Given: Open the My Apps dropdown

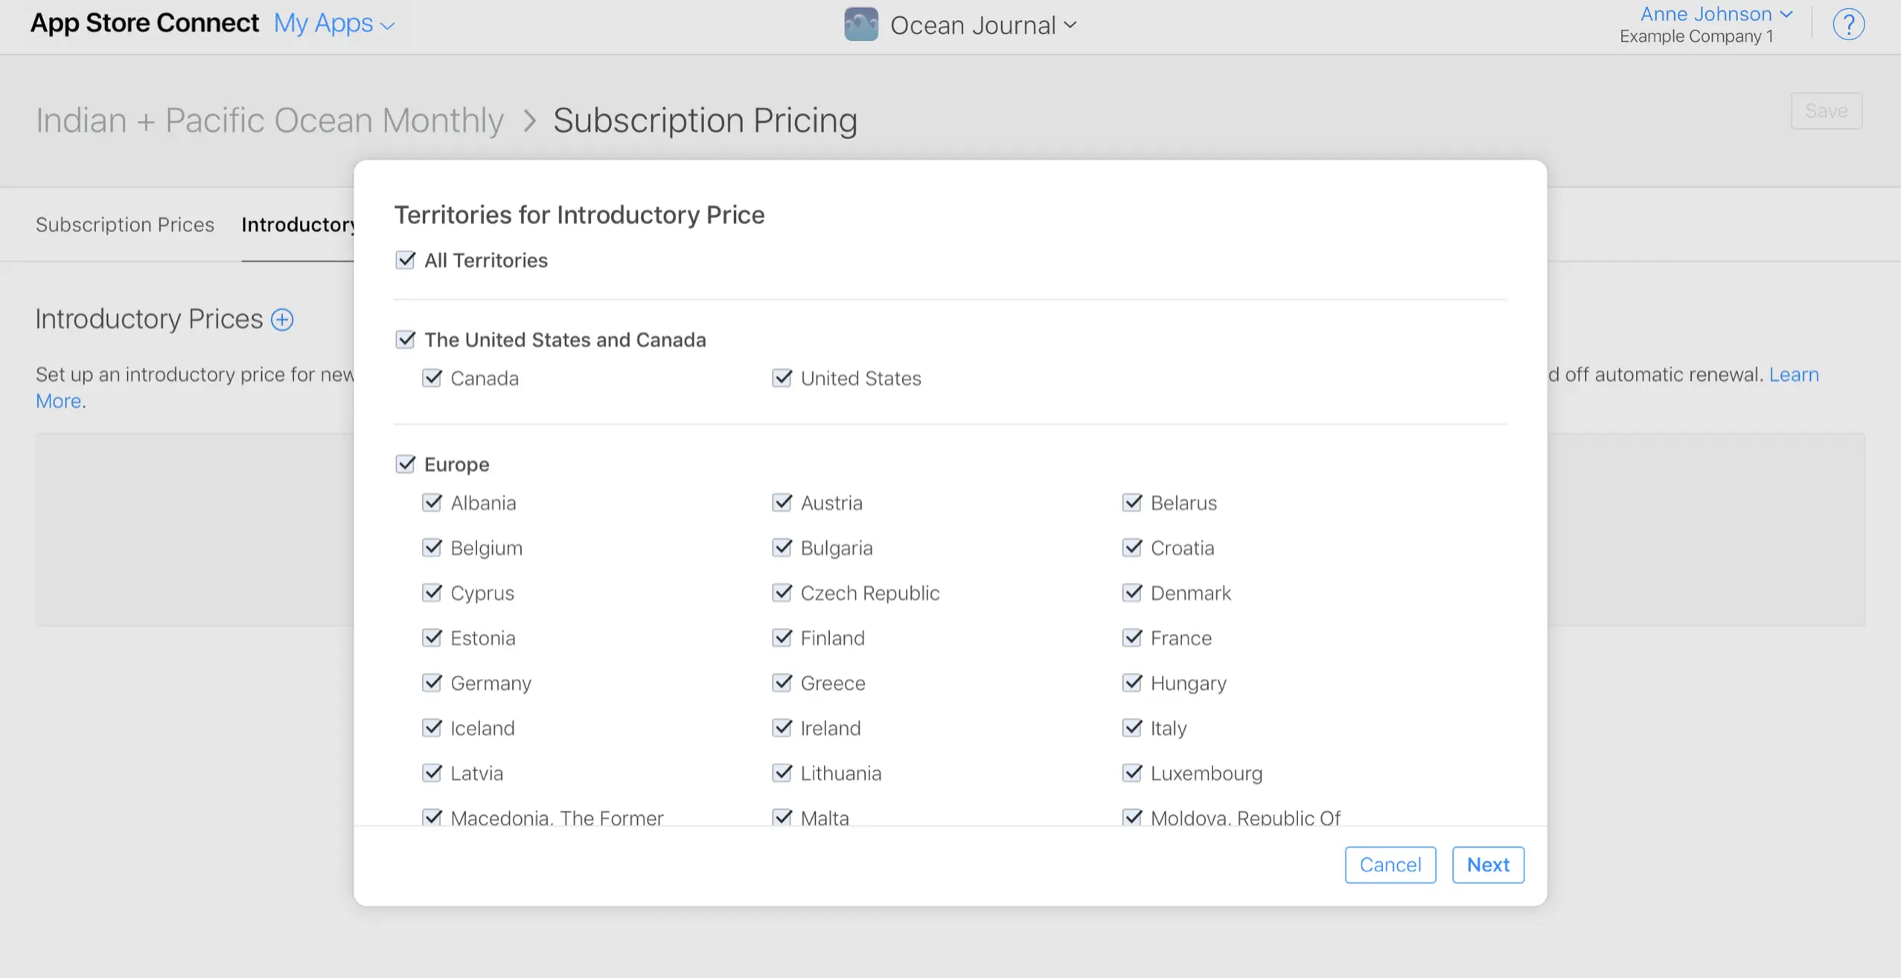Looking at the screenshot, I should (x=333, y=23).
